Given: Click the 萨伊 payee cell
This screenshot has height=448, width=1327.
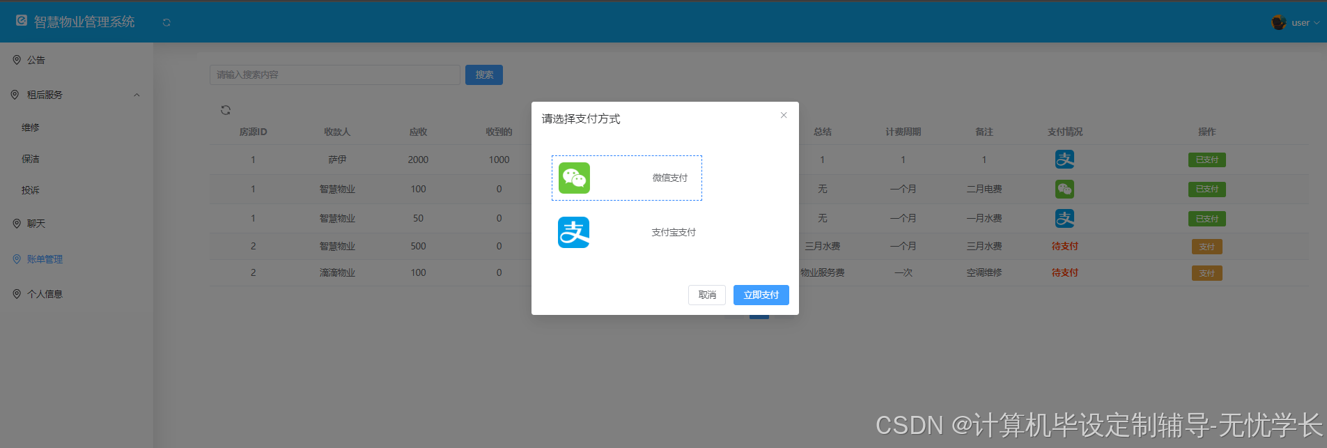Looking at the screenshot, I should 337,160.
